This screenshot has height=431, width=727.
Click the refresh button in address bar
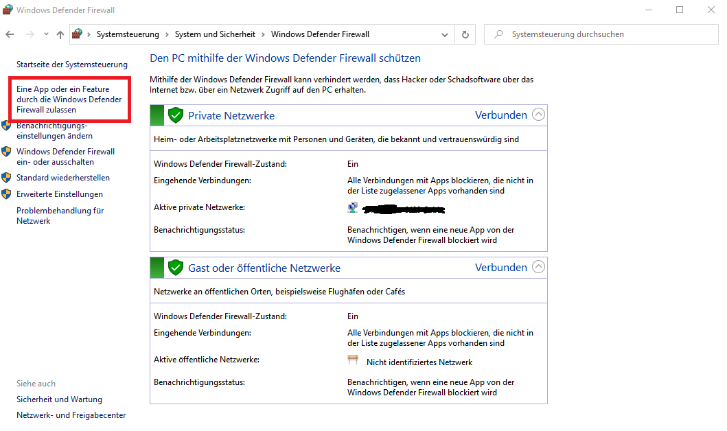click(x=465, y=34)
